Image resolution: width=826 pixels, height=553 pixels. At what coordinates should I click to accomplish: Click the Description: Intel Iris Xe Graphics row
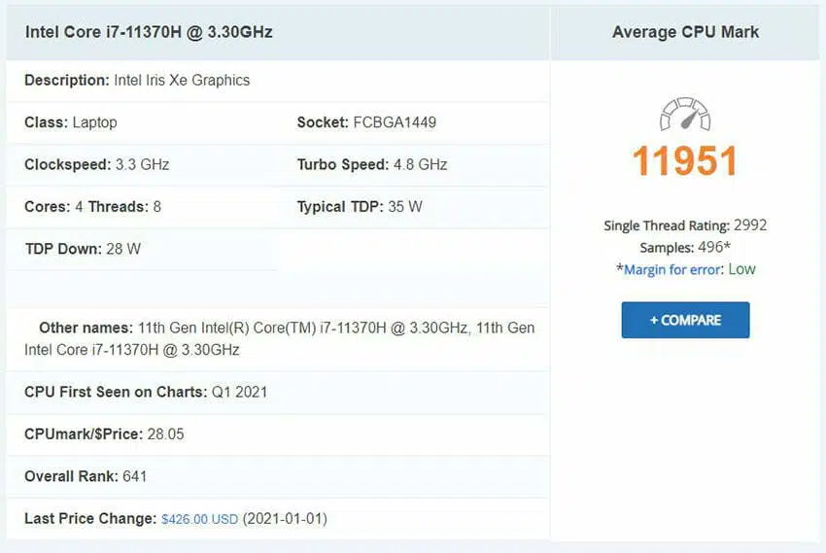click(278, 81)
